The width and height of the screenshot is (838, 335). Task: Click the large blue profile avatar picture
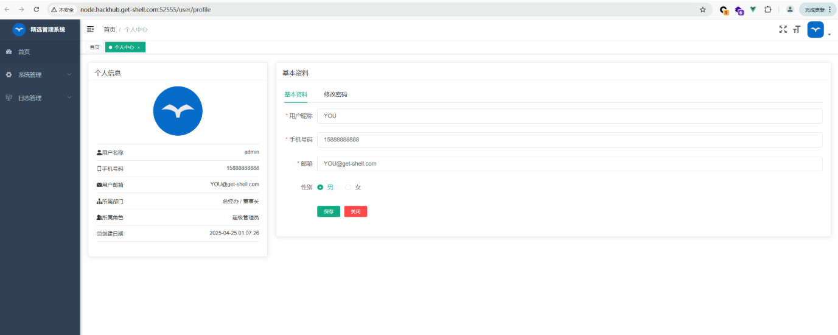click(x=178, y=111)
